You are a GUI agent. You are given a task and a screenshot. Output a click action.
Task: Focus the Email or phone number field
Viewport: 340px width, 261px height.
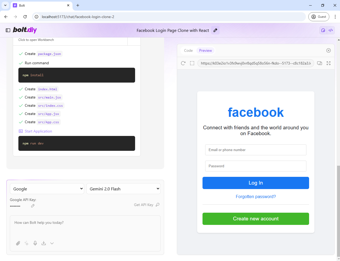coord(256,150)
